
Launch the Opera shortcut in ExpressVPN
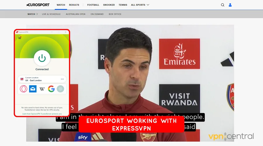tap(23, 89)
